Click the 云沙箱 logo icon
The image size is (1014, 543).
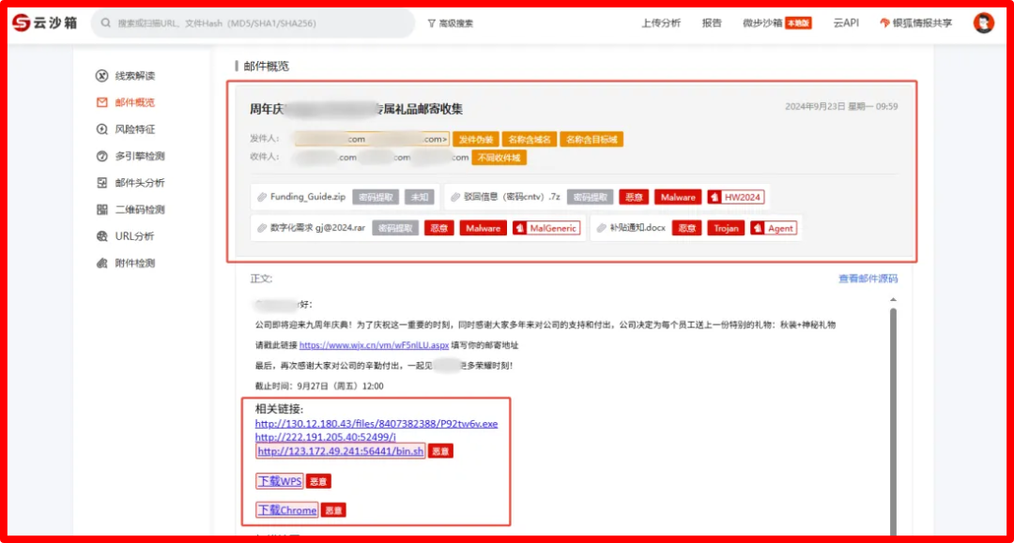tap(22, 23)
